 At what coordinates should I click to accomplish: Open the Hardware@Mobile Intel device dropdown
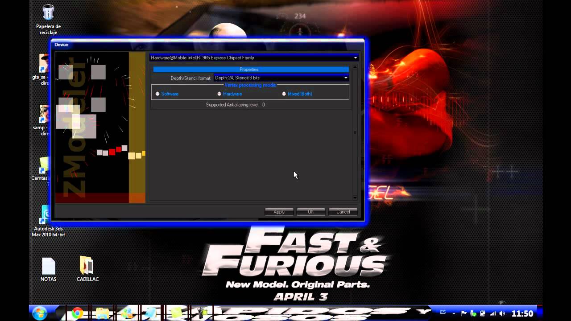point(254,58)
